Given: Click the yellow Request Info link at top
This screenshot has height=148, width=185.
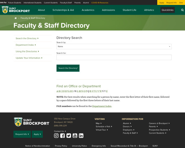Looking at the screenshot, I should (171, 2).
